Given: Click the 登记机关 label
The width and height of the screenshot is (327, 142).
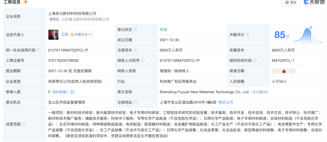Looking at the screenshot, I should tap(13, 102).
